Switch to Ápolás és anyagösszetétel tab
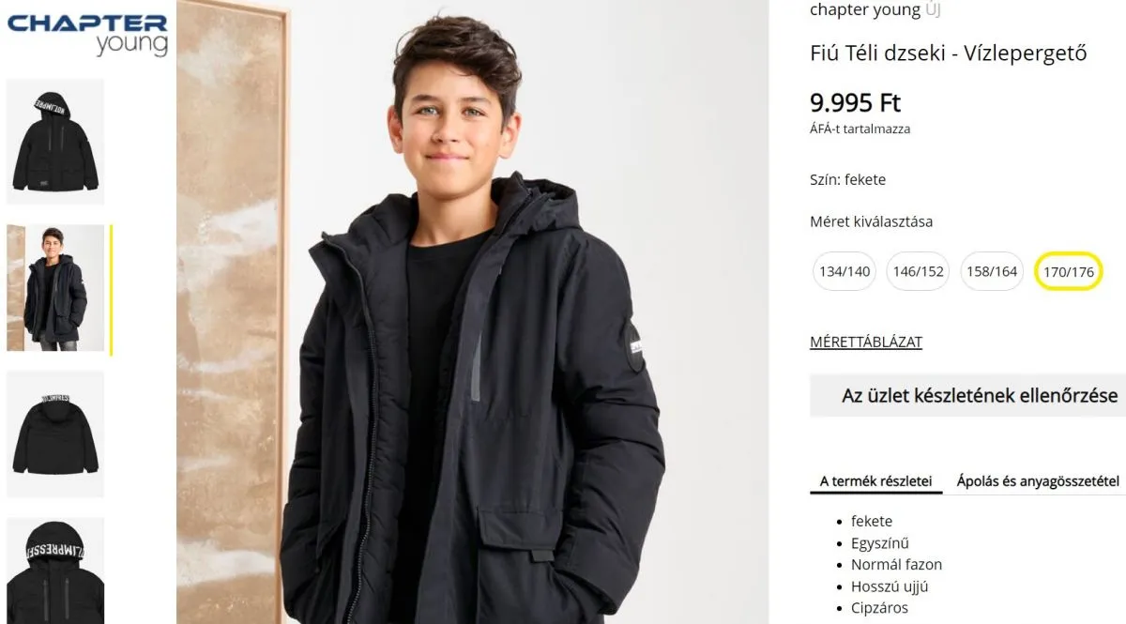The width and height of the screenshot is (1126, 624). click(1038, 481)
